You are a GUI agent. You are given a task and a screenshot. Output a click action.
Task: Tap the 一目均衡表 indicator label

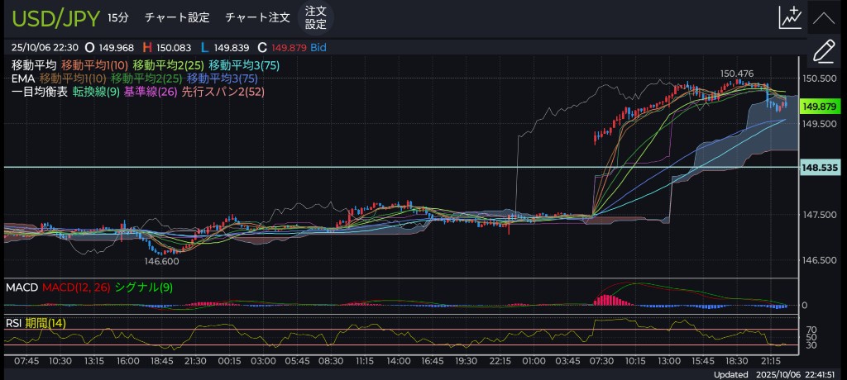(x=40, y=92)
